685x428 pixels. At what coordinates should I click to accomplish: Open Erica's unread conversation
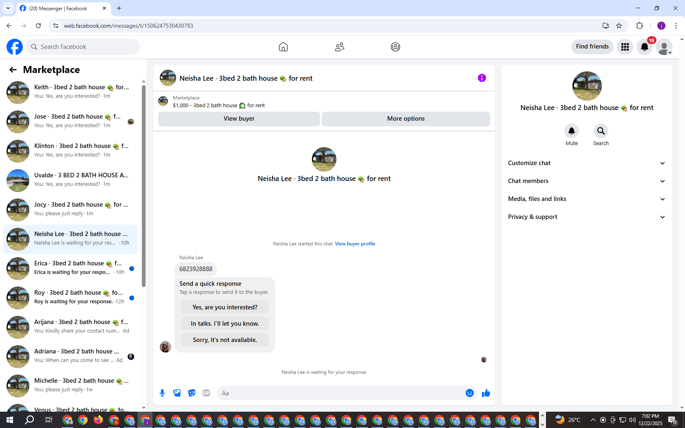point(70,268)
